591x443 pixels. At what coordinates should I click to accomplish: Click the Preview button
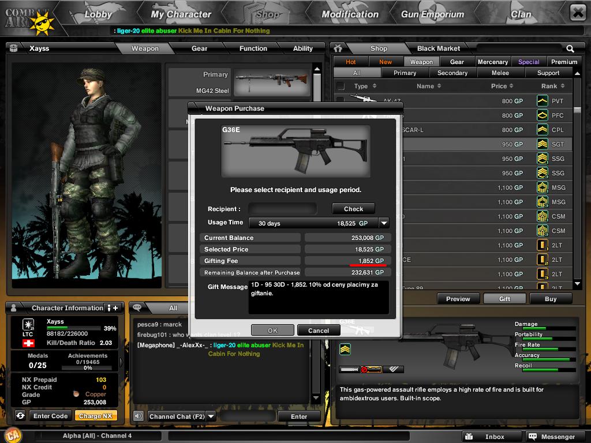coord(458,299)
